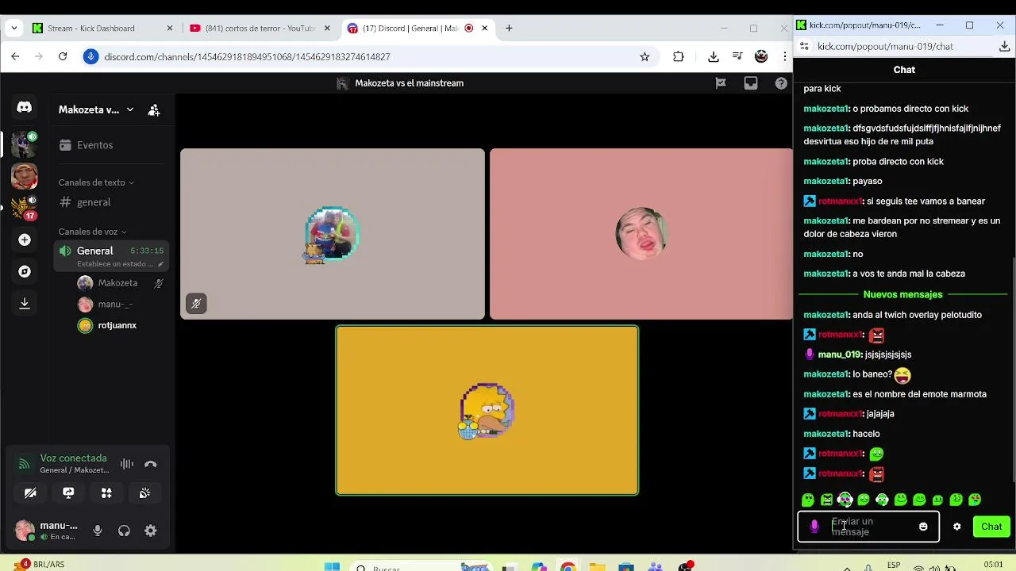Open Chrome downloads in main window
The width and height of the screenshot is (1016, 571).
tap(714, 57)
